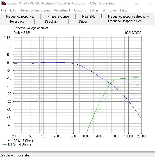
Task: Click the -40 dB axis label
Action: coord(9,125)
